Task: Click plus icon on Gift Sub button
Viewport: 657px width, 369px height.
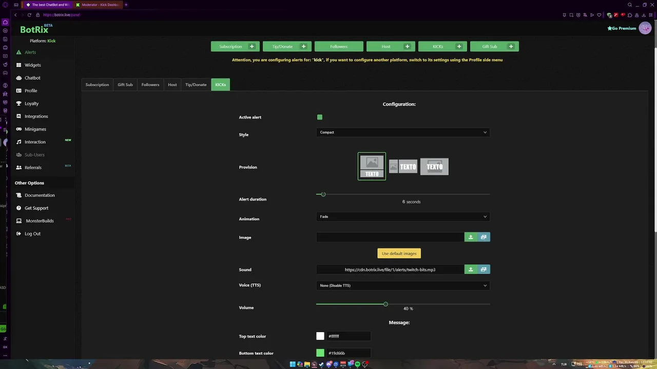Action: pyautogui.click(x=511, y=47)
